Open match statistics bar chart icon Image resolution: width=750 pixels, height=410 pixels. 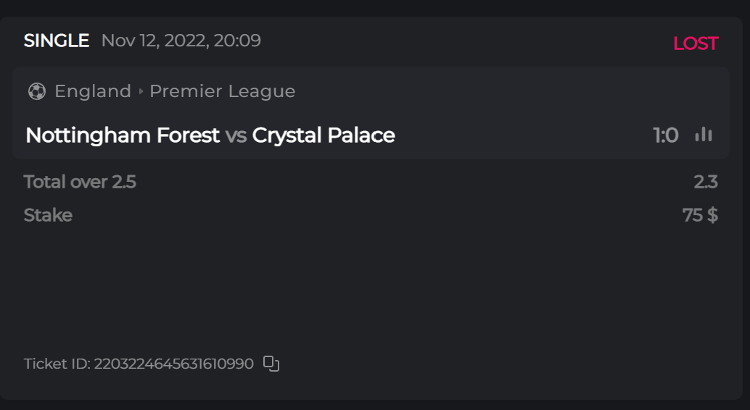[704, 135]
